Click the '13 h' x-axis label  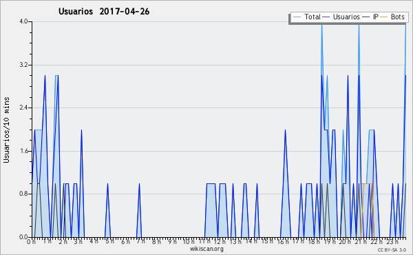tap(235, 241)
